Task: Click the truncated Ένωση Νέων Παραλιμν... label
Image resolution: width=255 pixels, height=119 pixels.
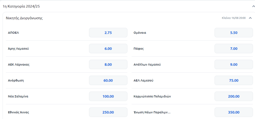Action: [152, 112]
